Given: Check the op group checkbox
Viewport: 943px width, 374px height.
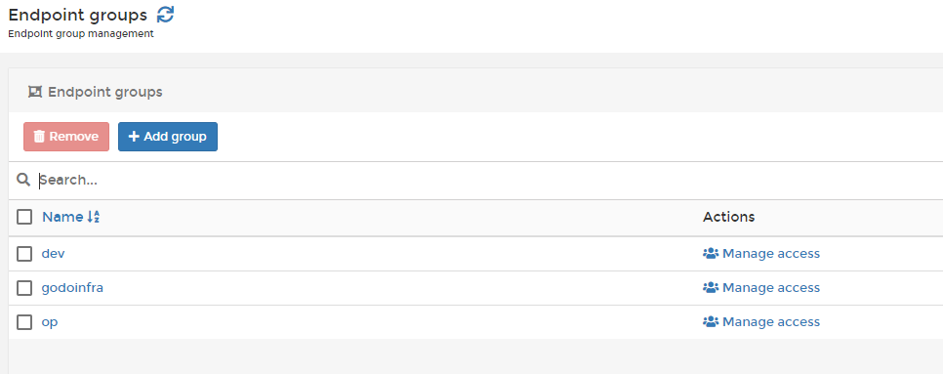Looking at the screenshot, I should pyautogui.click(x=24, y=322).
